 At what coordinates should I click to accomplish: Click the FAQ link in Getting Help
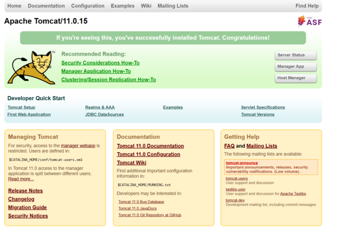click(x=230, y=146)
